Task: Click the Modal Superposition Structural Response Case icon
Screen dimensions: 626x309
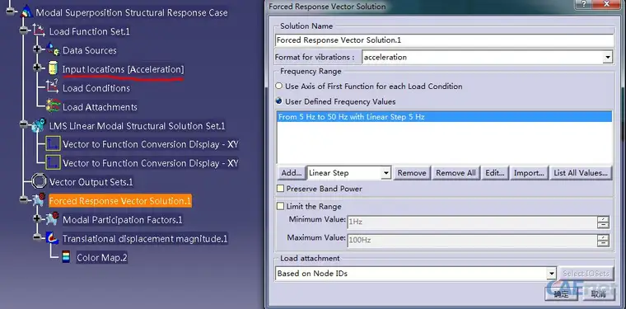Action: click(x=26, y=12)
